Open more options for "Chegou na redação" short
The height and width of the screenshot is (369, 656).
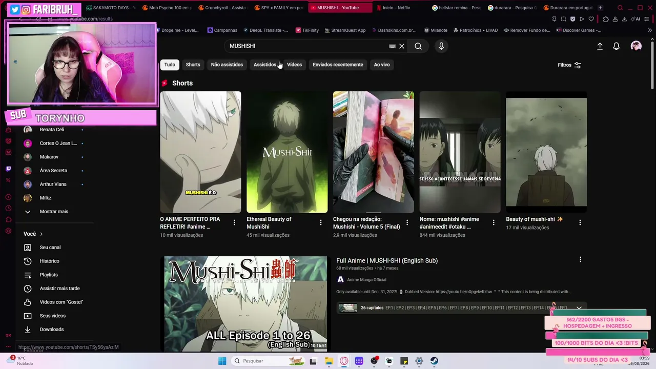(407, 222)
